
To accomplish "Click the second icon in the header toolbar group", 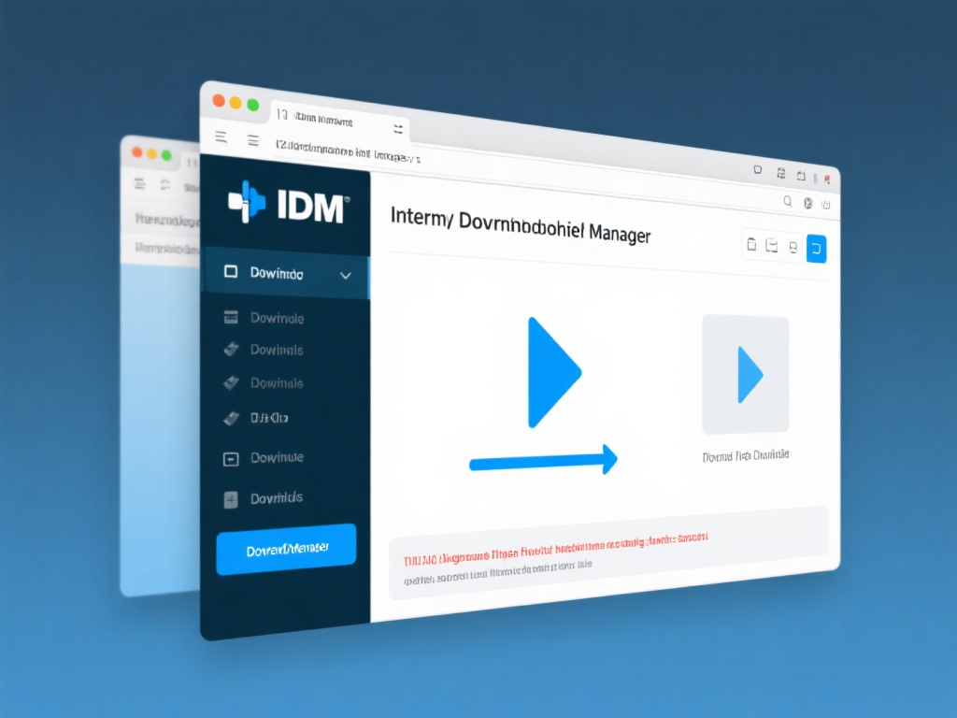I will tap(772, 246).
